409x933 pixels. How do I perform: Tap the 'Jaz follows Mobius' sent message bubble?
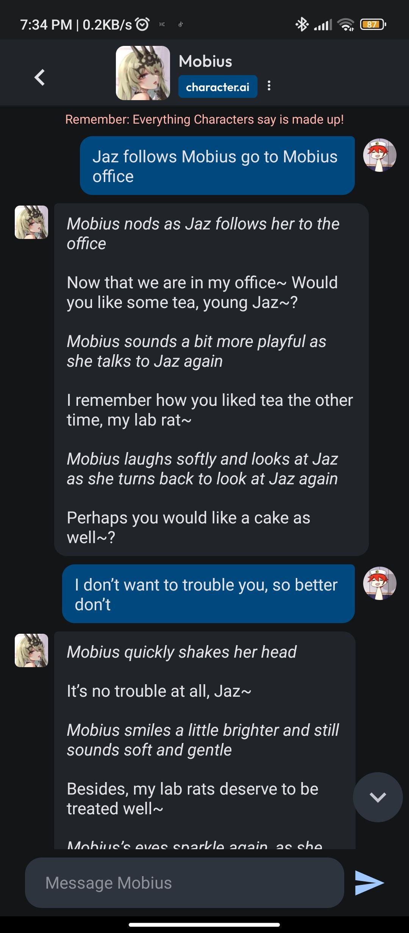pos(216,166)
